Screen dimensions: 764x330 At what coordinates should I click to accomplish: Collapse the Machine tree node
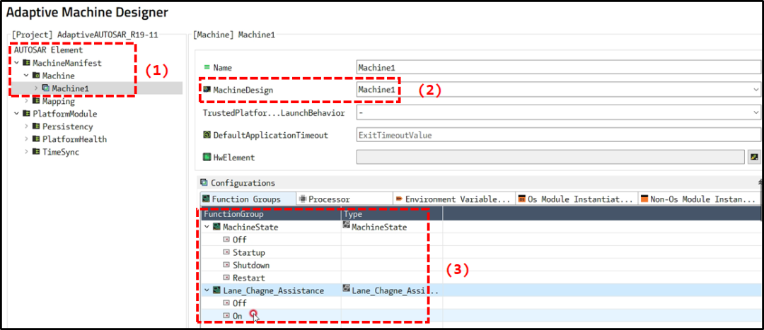tap(27, 76)
